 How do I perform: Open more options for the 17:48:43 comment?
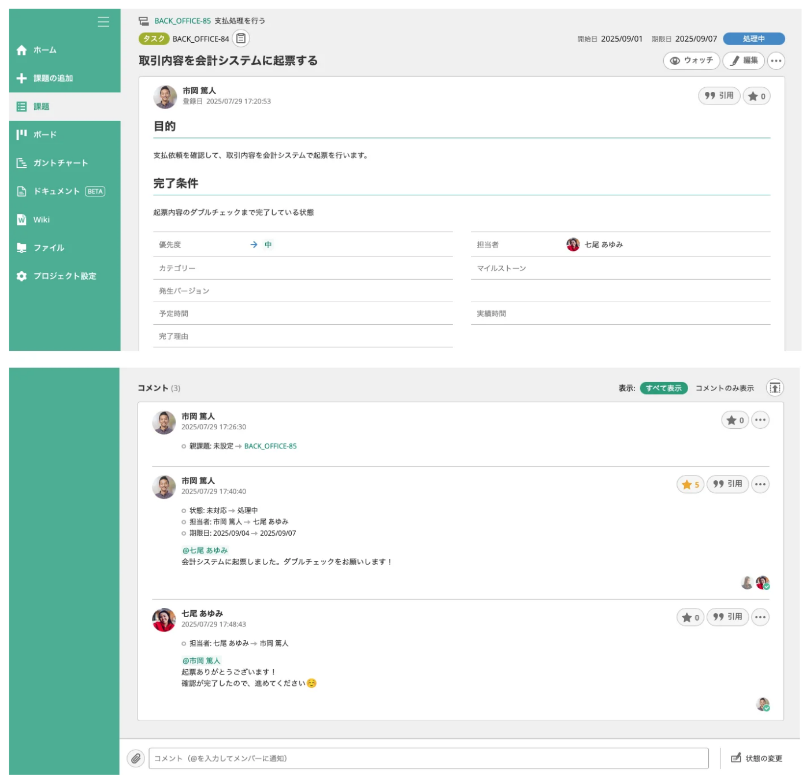point(760,617)
